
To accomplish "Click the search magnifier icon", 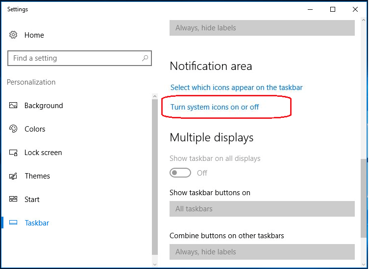I will [145, 58].
